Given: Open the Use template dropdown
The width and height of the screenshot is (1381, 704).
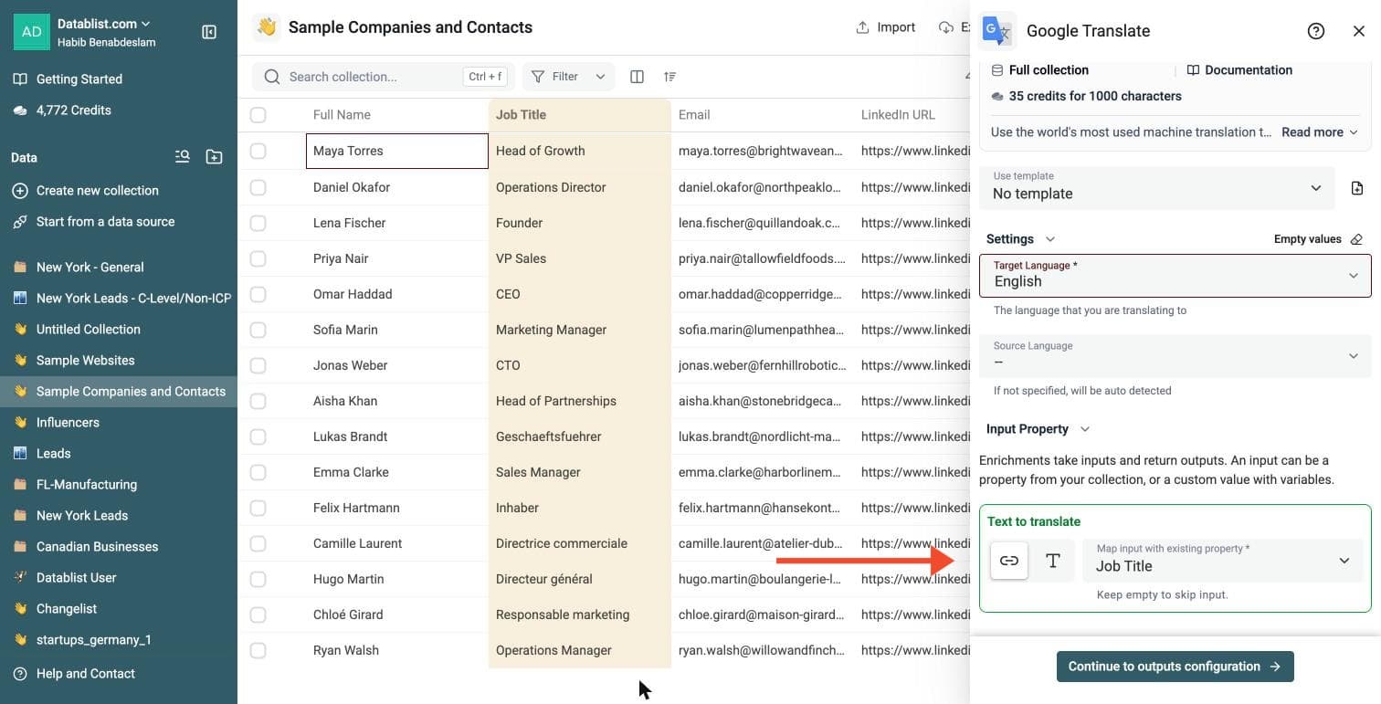Looking at the screenshot, I should pyautogui.click(x=1157, y=188).
